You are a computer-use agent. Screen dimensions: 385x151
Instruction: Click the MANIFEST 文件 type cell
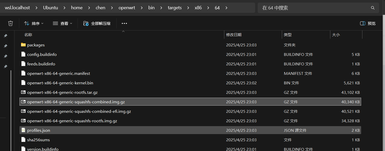pyautogui.click(x=298, y=74)
